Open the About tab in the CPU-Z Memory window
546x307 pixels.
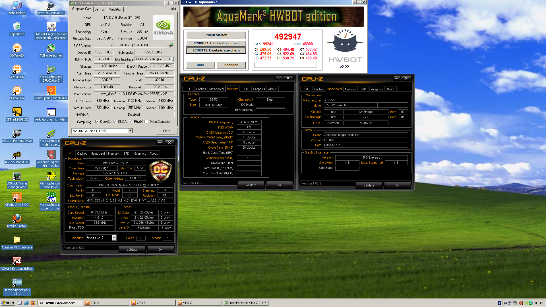coord(272,89)
